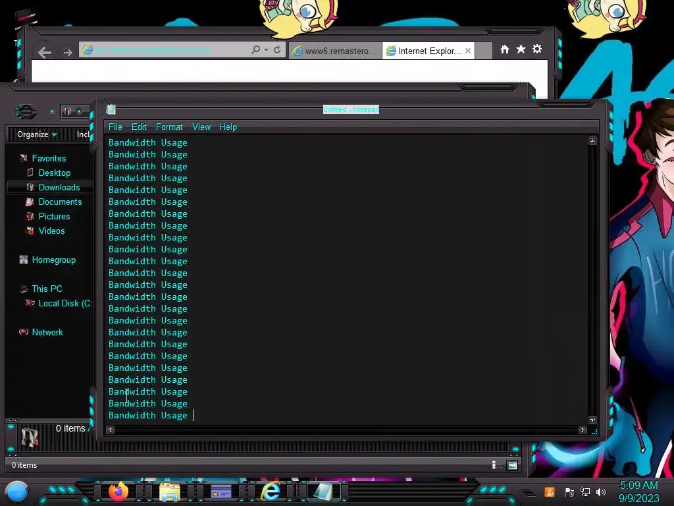Place cursor in last Bandwidth Usage line
The height and width of the screenshot is (506, 674).
[x=148, y=415]
